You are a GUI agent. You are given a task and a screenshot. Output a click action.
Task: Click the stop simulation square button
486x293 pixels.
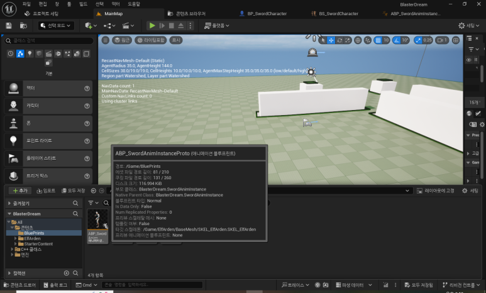coord(172,26)
